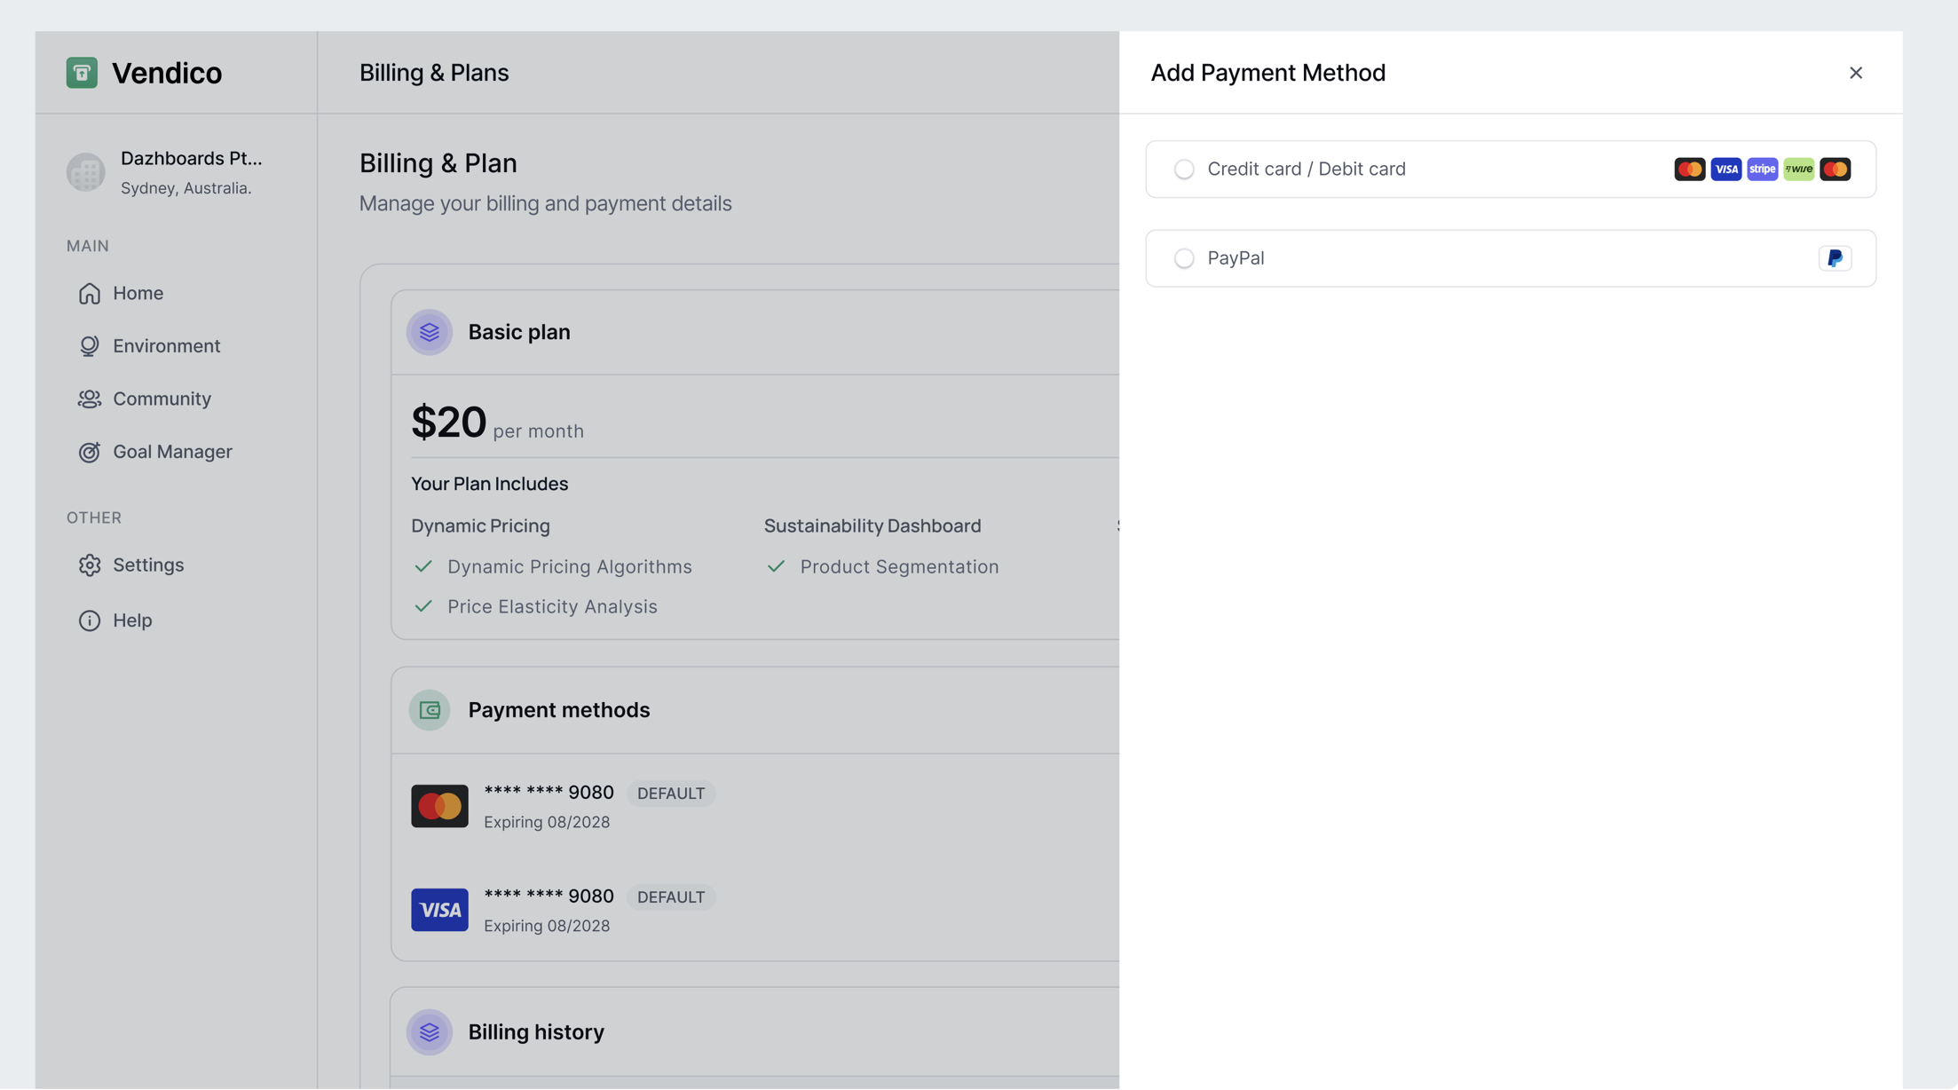The height and width of the screenshot is (1090, 1958).
Task: Click the Stripe icon in card options
Action: 1762,170
